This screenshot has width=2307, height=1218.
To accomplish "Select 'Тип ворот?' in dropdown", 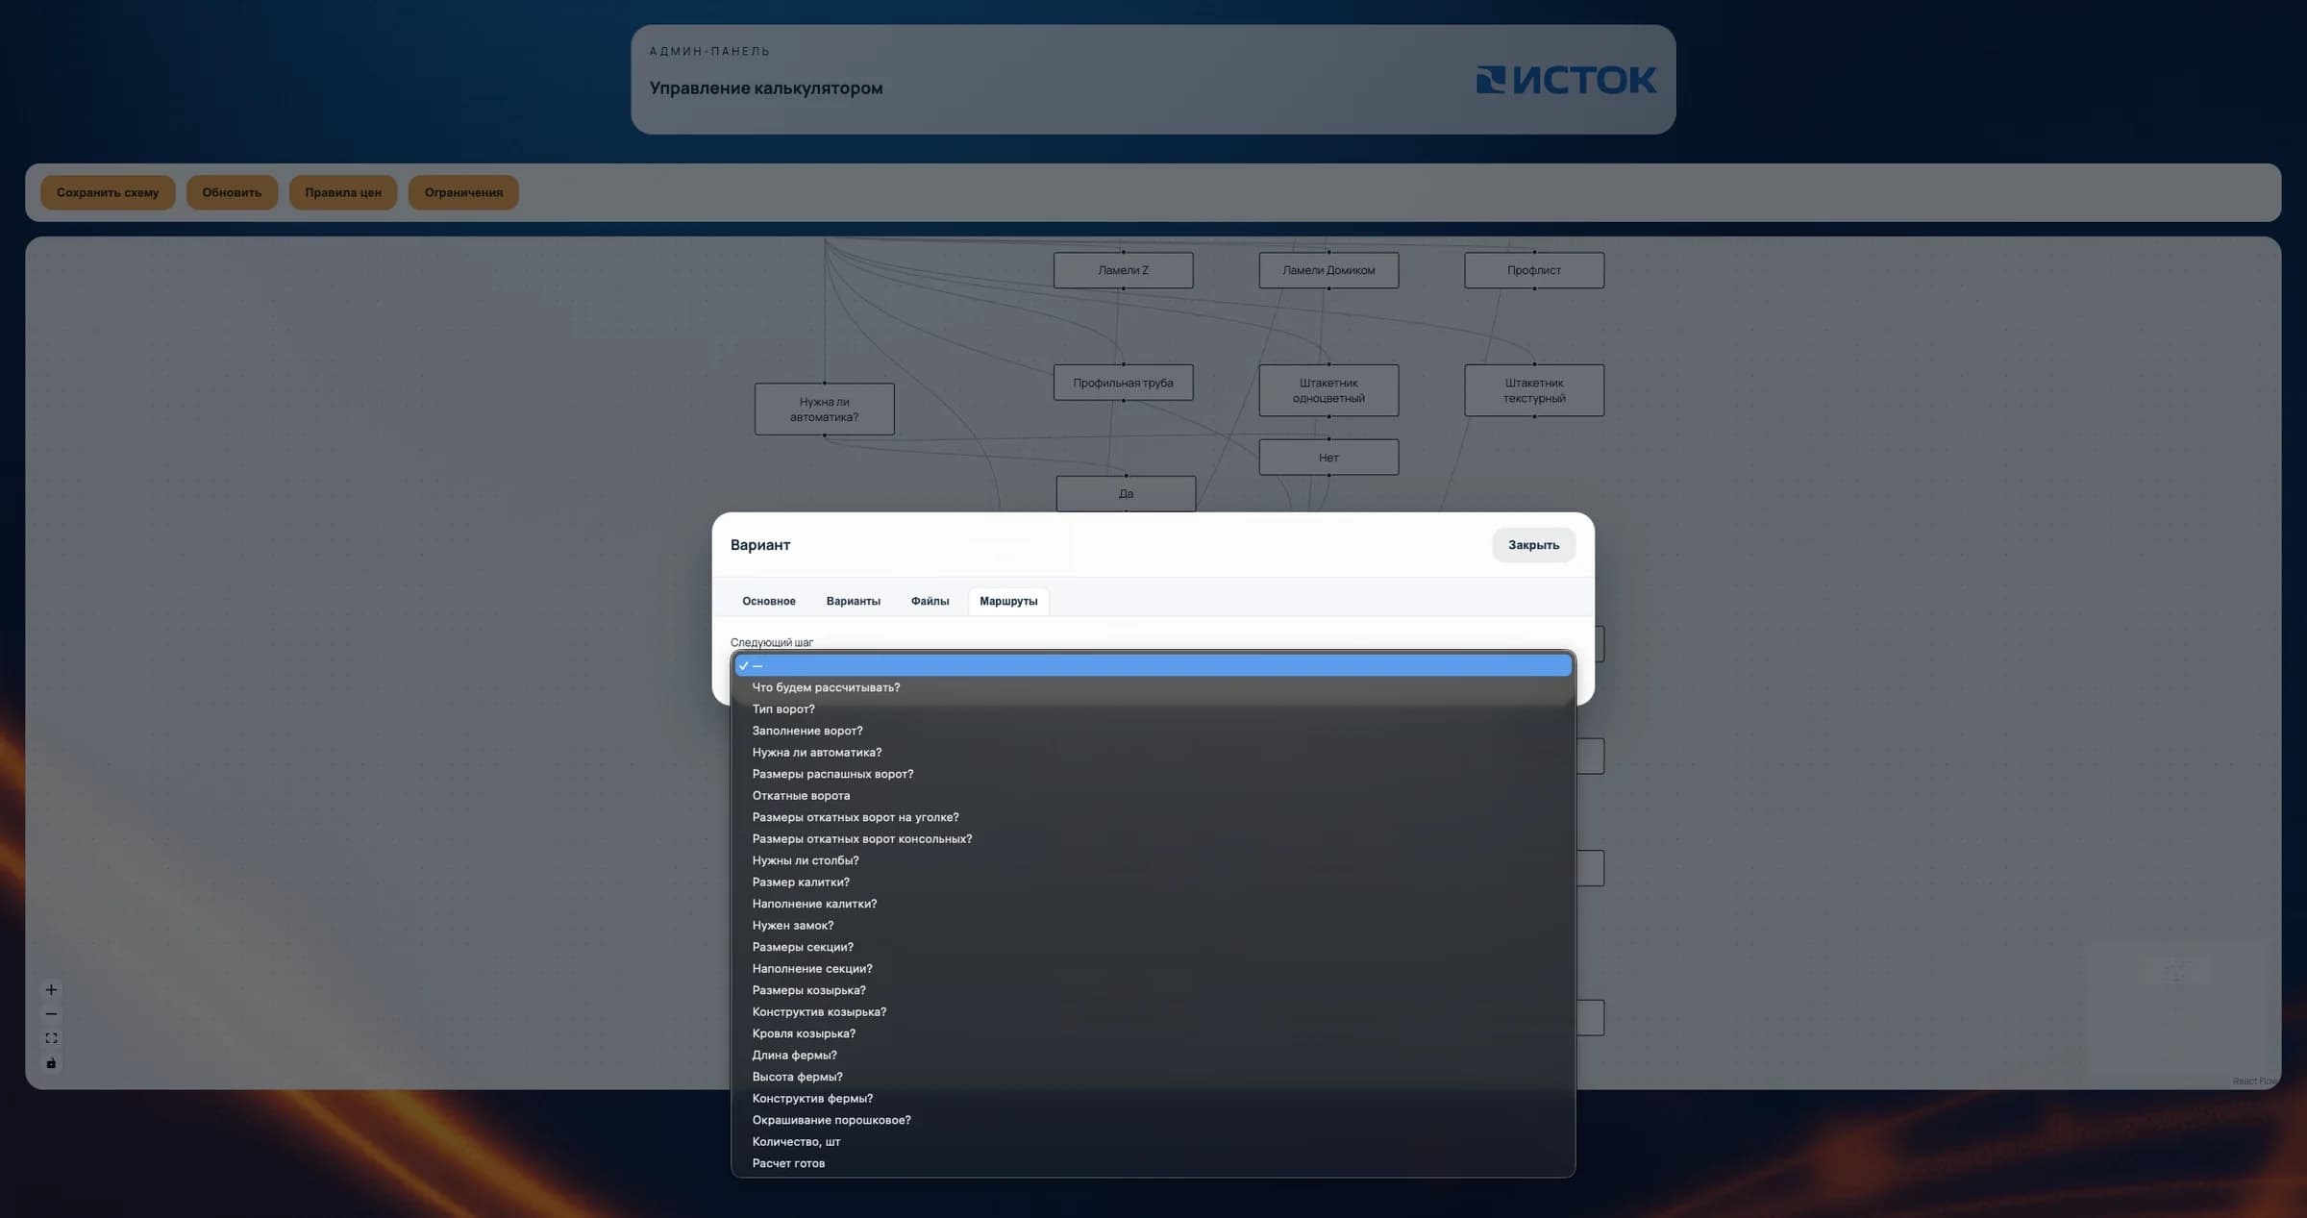I will coord(1153,708).
